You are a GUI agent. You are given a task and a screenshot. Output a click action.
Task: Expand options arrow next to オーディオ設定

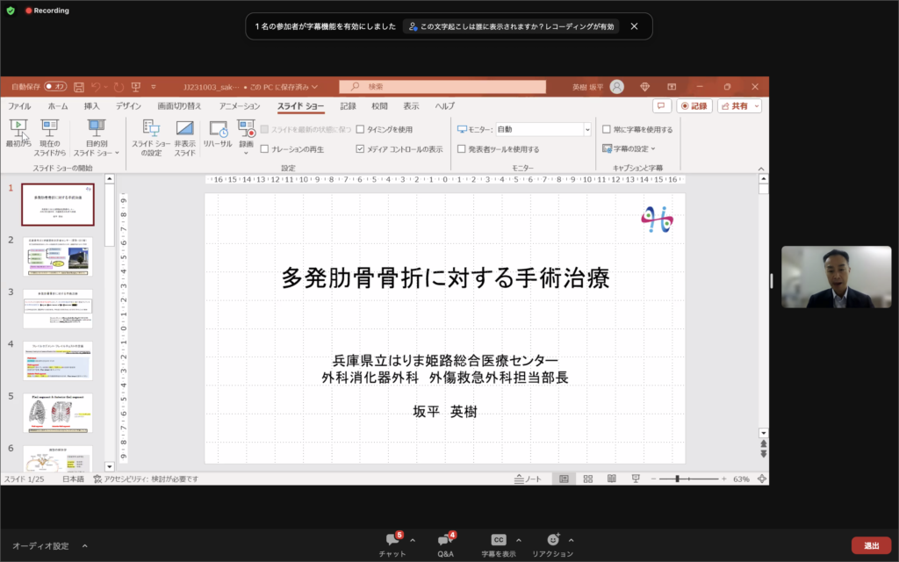click(84, 545)
